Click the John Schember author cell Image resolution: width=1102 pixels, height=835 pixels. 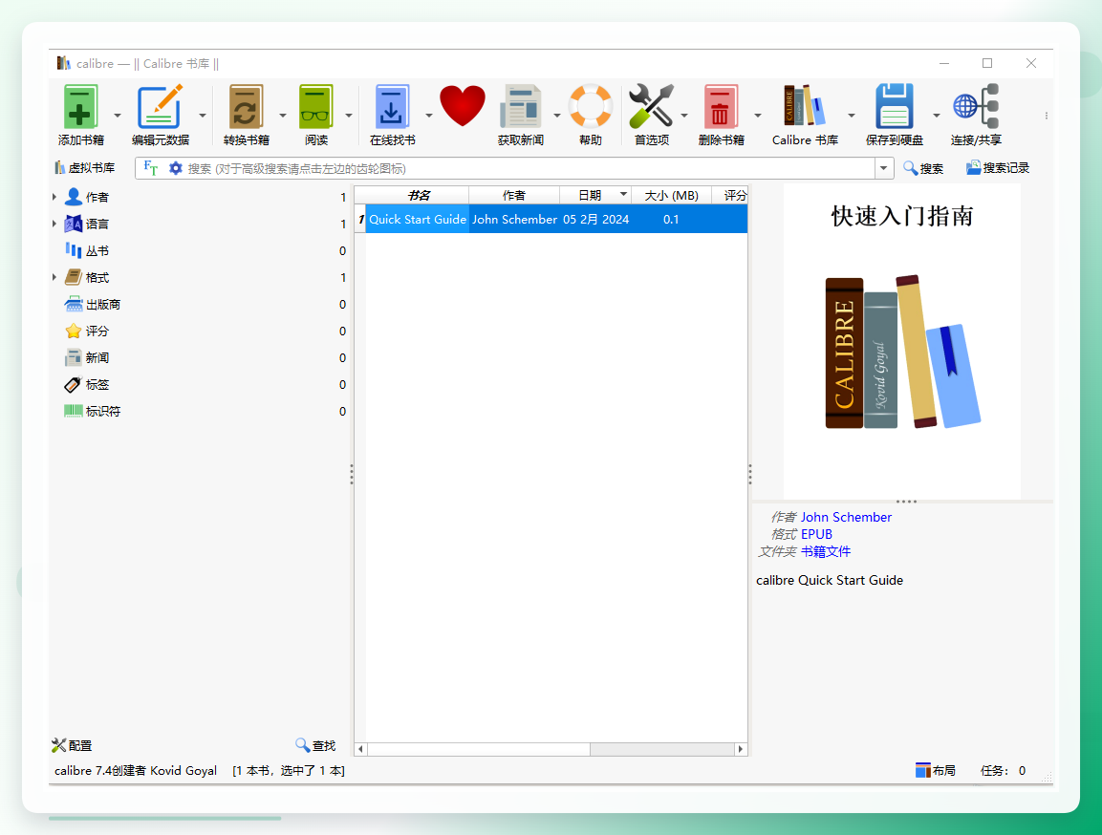(514, 219)
